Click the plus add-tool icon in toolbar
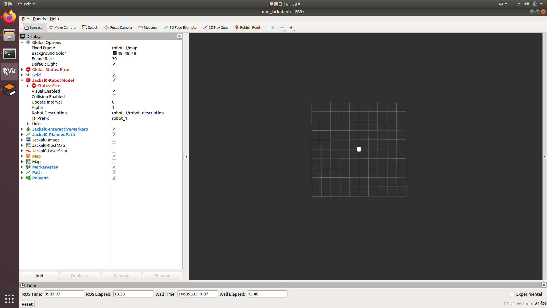The height and width of the screenshot is (308, 547). click(x=272, y=27)
